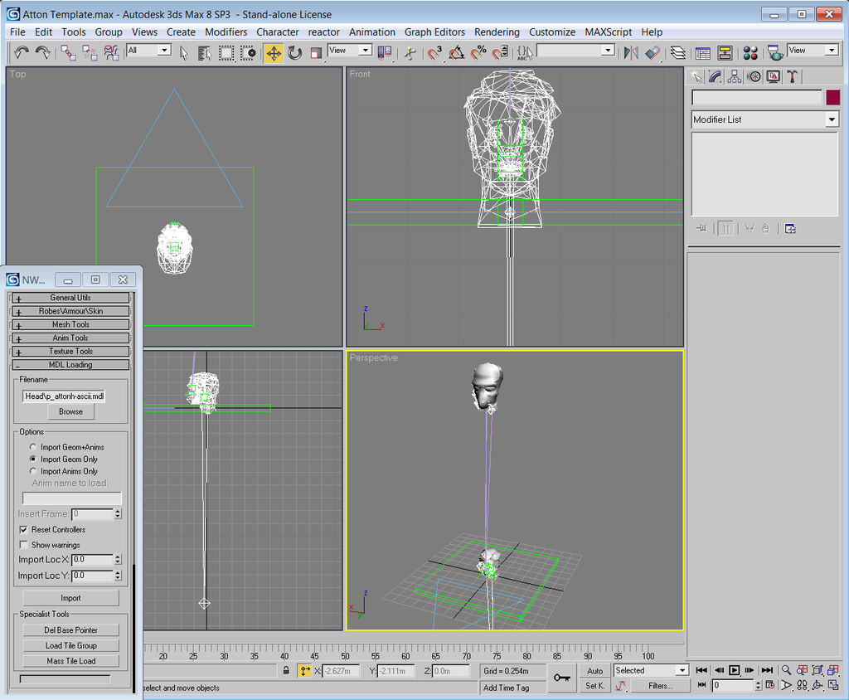849x700 pixels.
Task: Open the File menu
Action: point(17,32)
